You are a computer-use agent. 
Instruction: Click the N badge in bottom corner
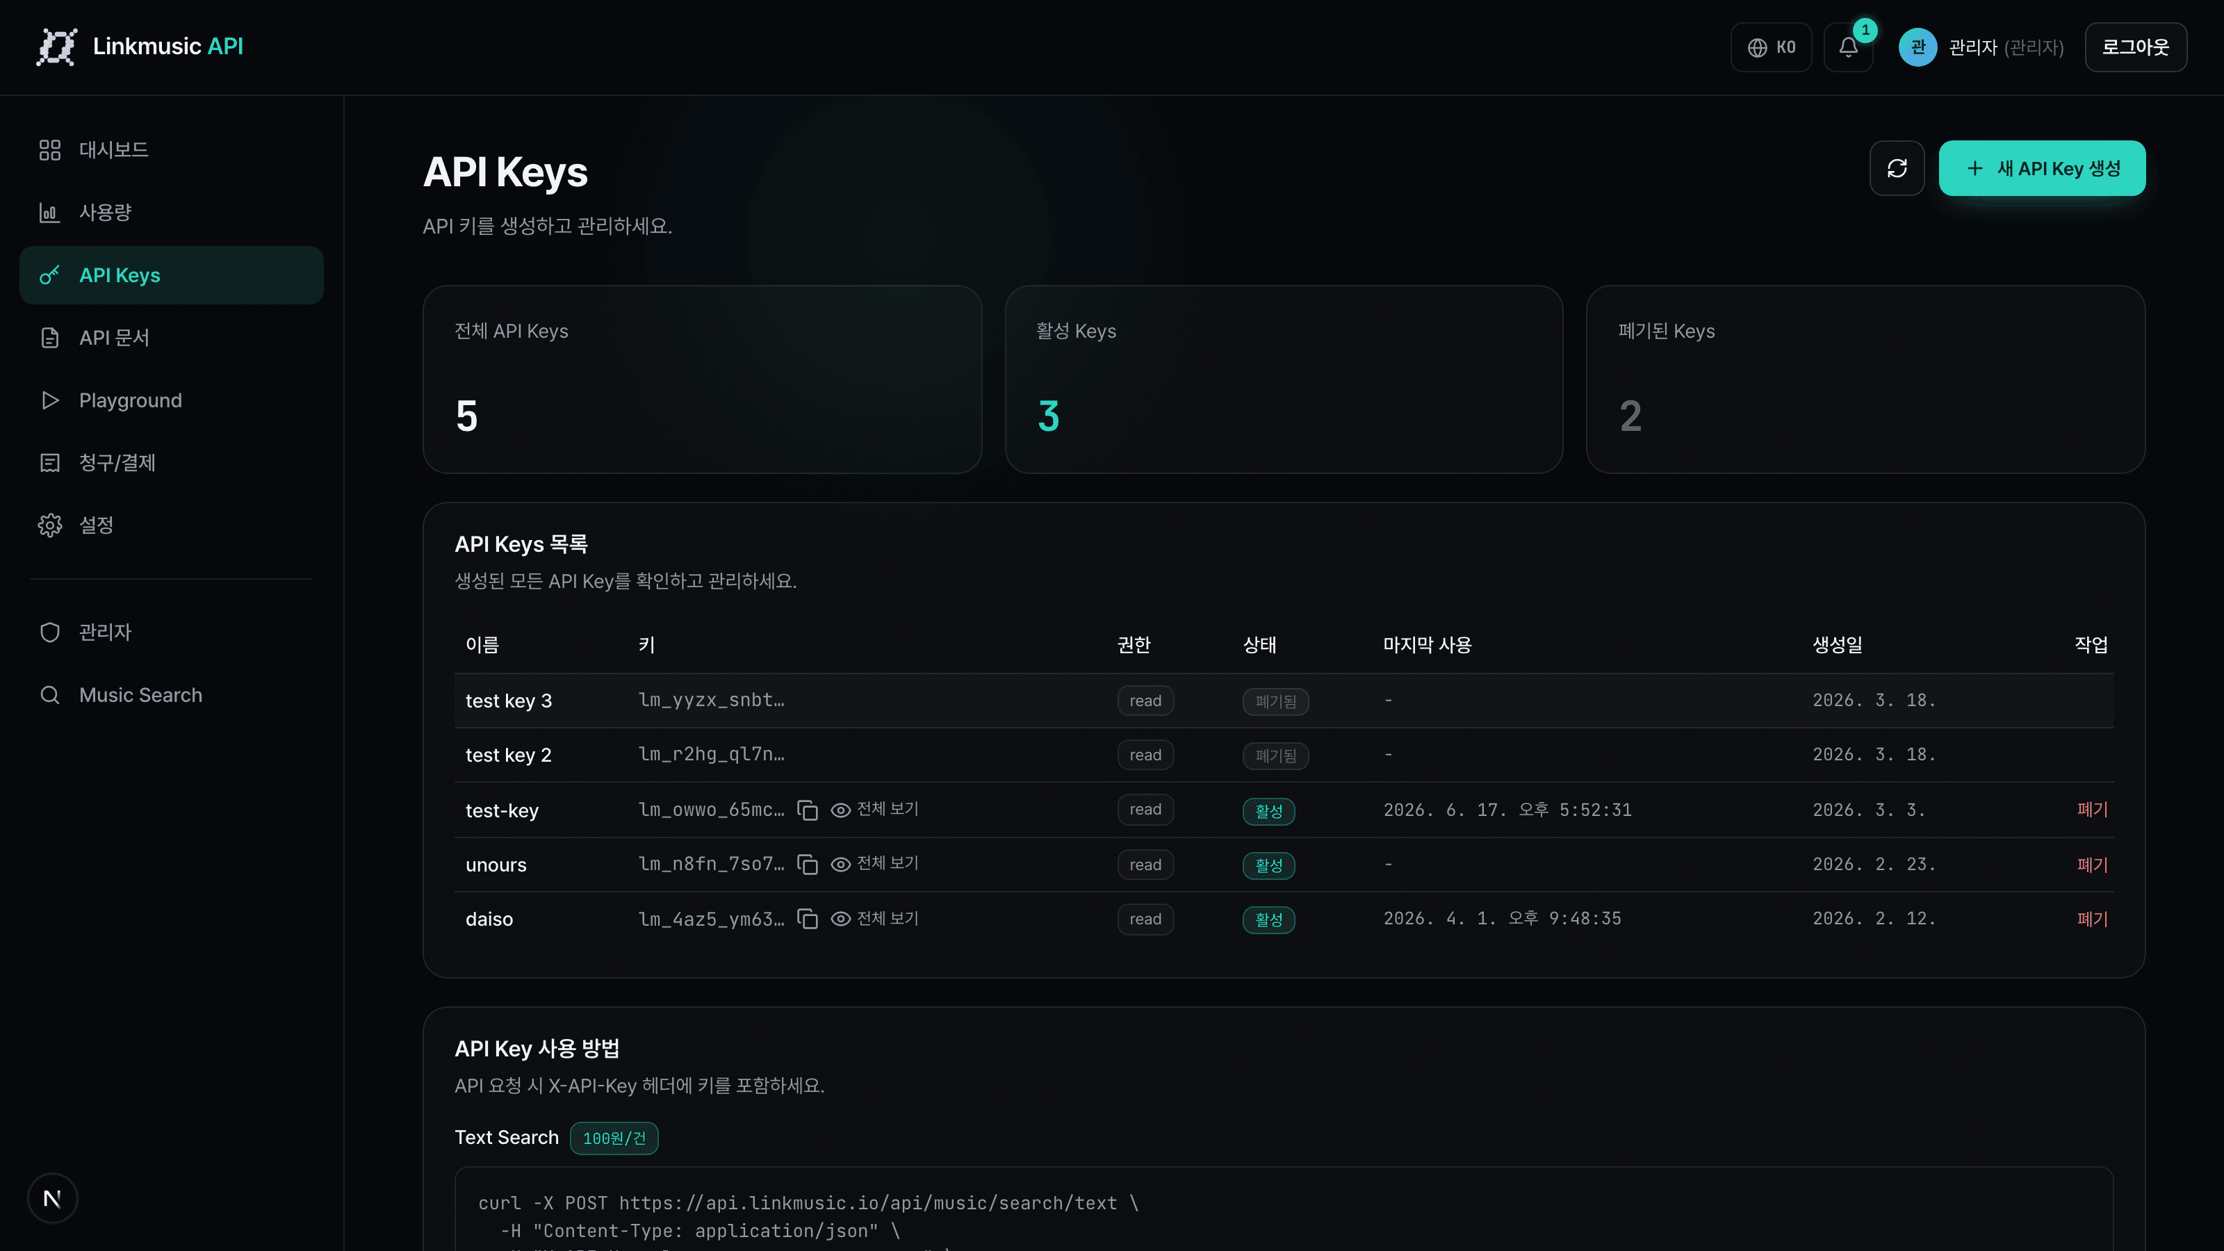click(x=52, y=1198)
